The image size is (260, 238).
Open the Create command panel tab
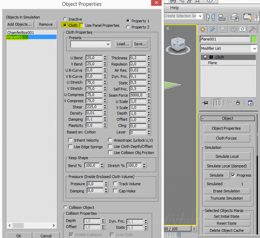(x=203, y=29)
